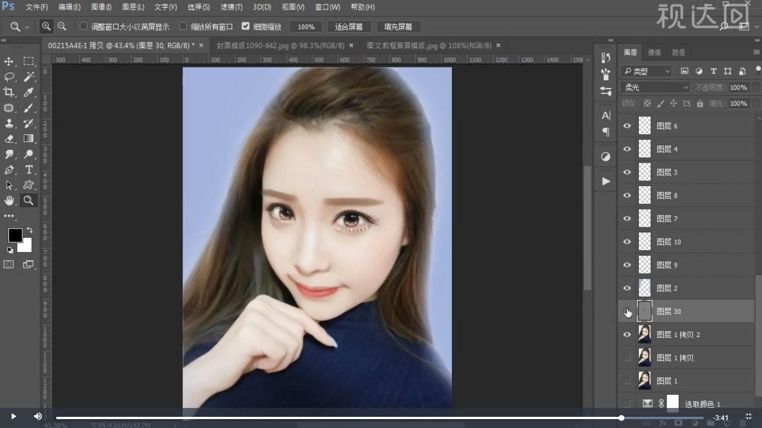Click the 100% zoom button
The image size is (762, 428).
[306, 27]
